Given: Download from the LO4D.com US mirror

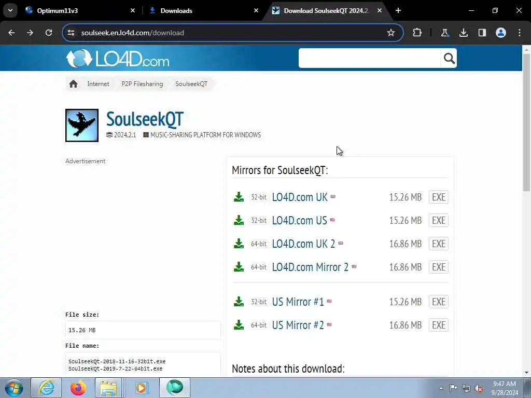Looking at the screenshot, I should coord(299,221).
